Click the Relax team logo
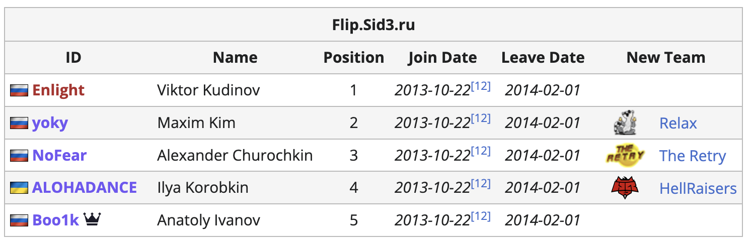753x244 pixels. pos(625,123)
